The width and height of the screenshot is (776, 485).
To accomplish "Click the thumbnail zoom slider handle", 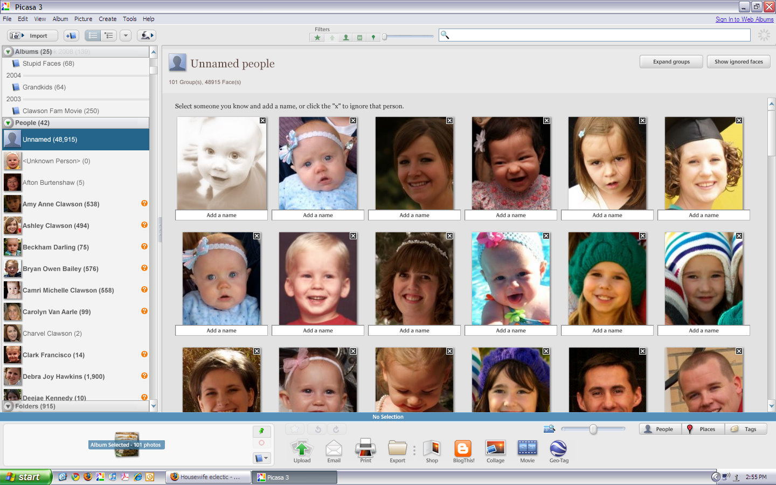I will coord(593,429).
